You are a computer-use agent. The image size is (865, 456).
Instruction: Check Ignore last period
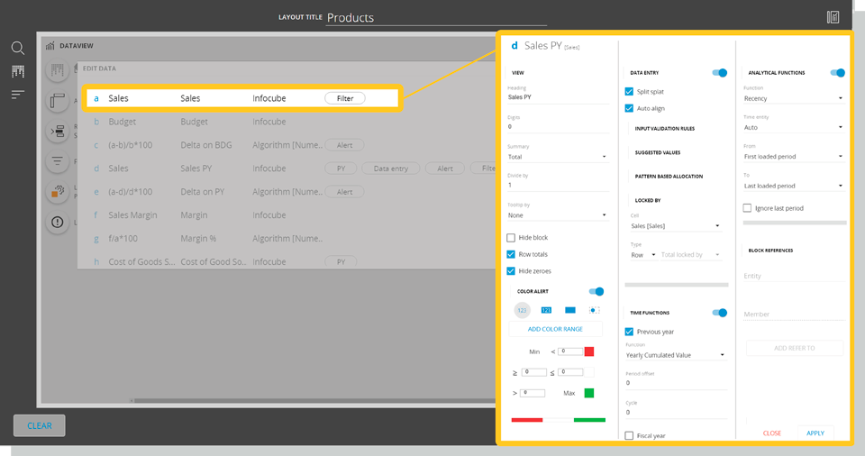point(747,208)
